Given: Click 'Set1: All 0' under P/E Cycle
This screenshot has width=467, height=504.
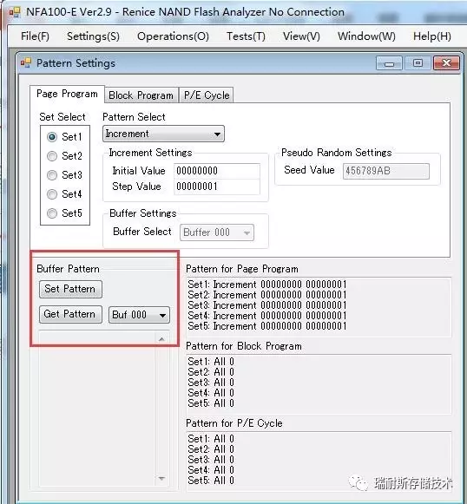Looking at the screenshot, I should 211,439.
